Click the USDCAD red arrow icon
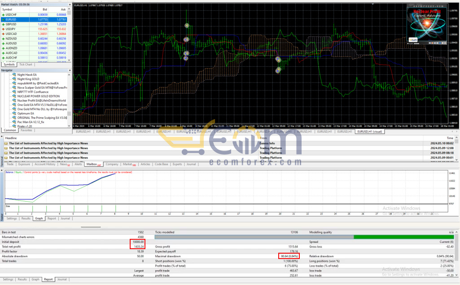The image size is (460, 285). pyautogui.click(x=3, y=34)
